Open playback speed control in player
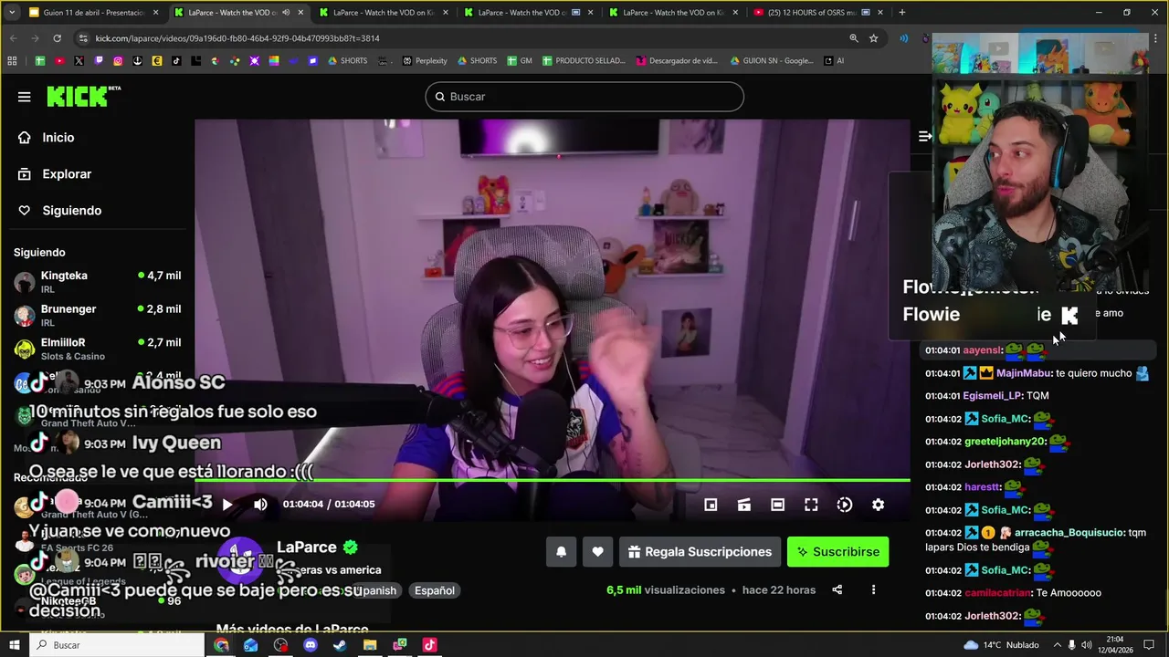The height and width of the screenshot is (657, 1169). coord(845,505)
